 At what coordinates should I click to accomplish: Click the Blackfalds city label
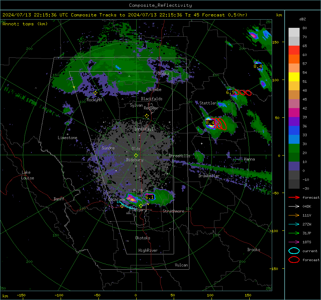tap(152, 99)
